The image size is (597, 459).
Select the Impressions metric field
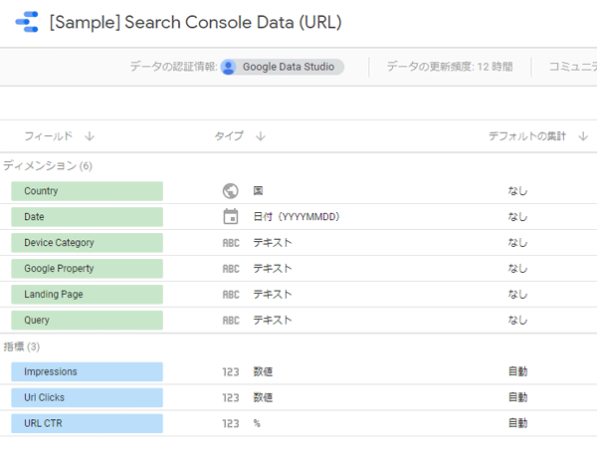(x=88, y=372)
